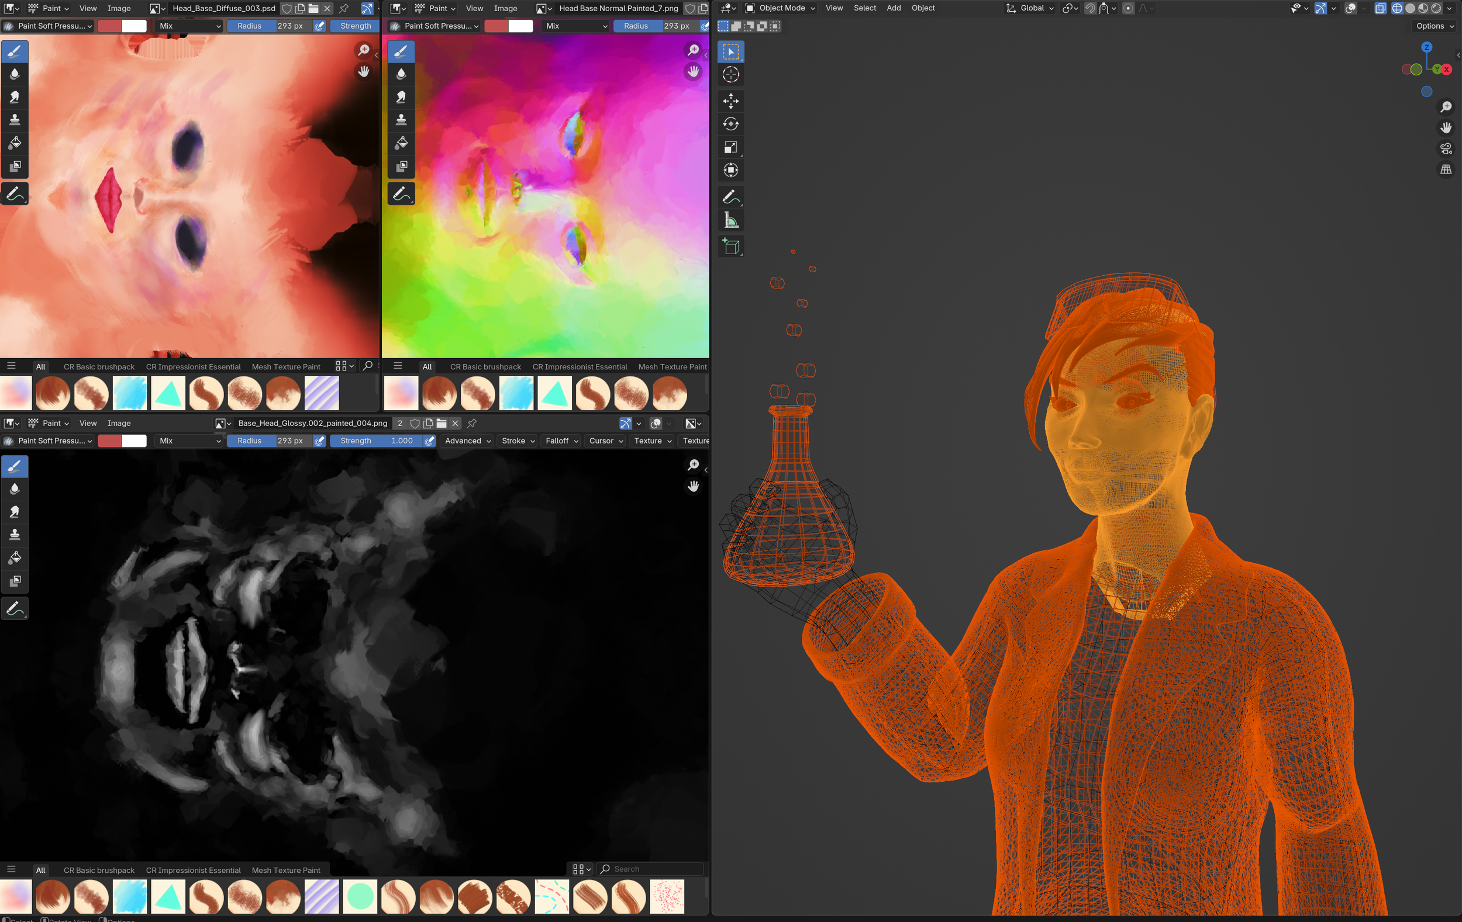The height and width of the screenshot is (922, 1462).
Task: Toggle X-ray display in 3D viewport header
Action: click(x=1380, y=8)
